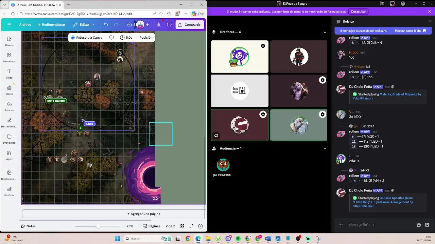Open the Canva comments speech bubble
Image resolution: width=435 pixels, height=244 pixels.
169,25
